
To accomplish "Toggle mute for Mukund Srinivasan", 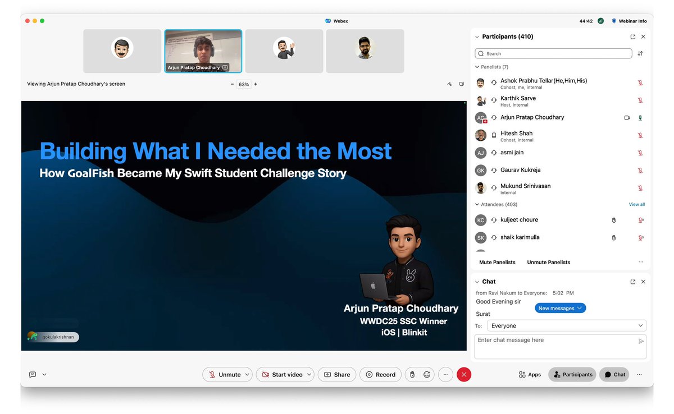I will pos(640,188).
